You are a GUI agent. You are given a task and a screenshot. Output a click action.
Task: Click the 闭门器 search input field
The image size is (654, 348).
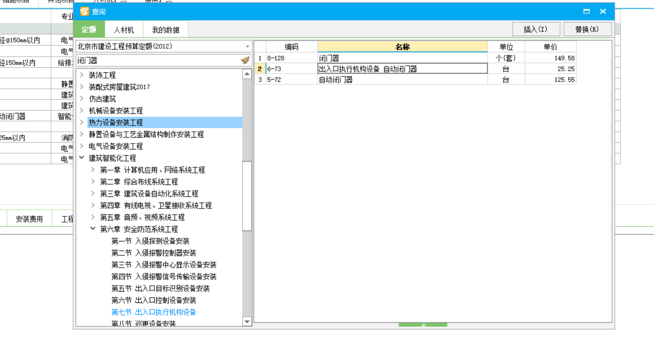(158, 60)
